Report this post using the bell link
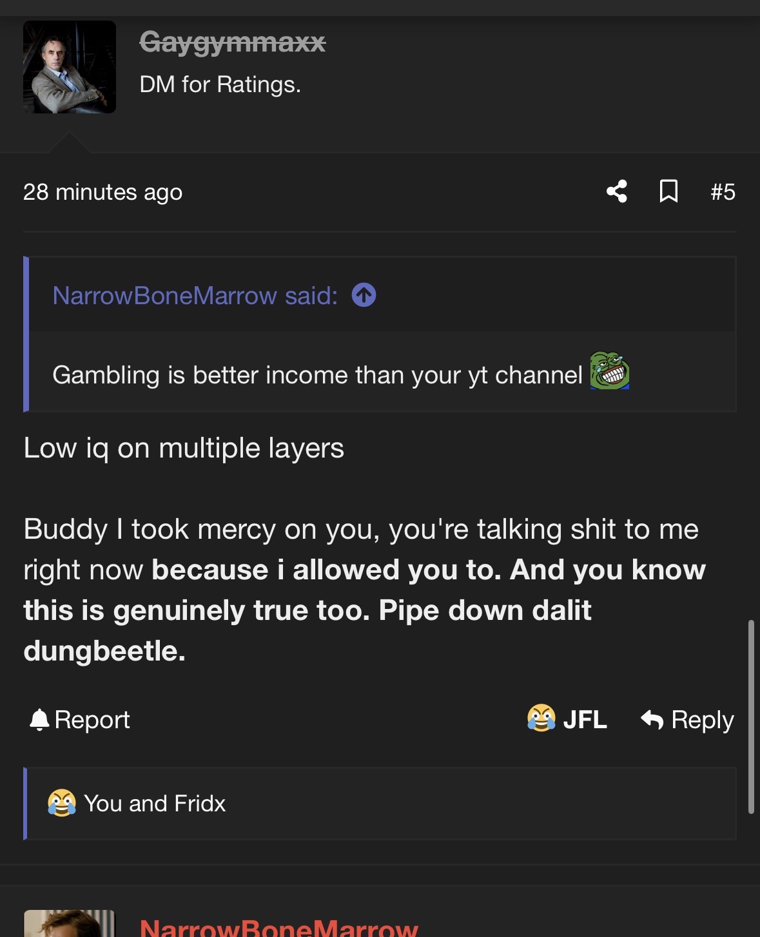The width and height of the screenshot is (760, 937). tap(80, 719)
